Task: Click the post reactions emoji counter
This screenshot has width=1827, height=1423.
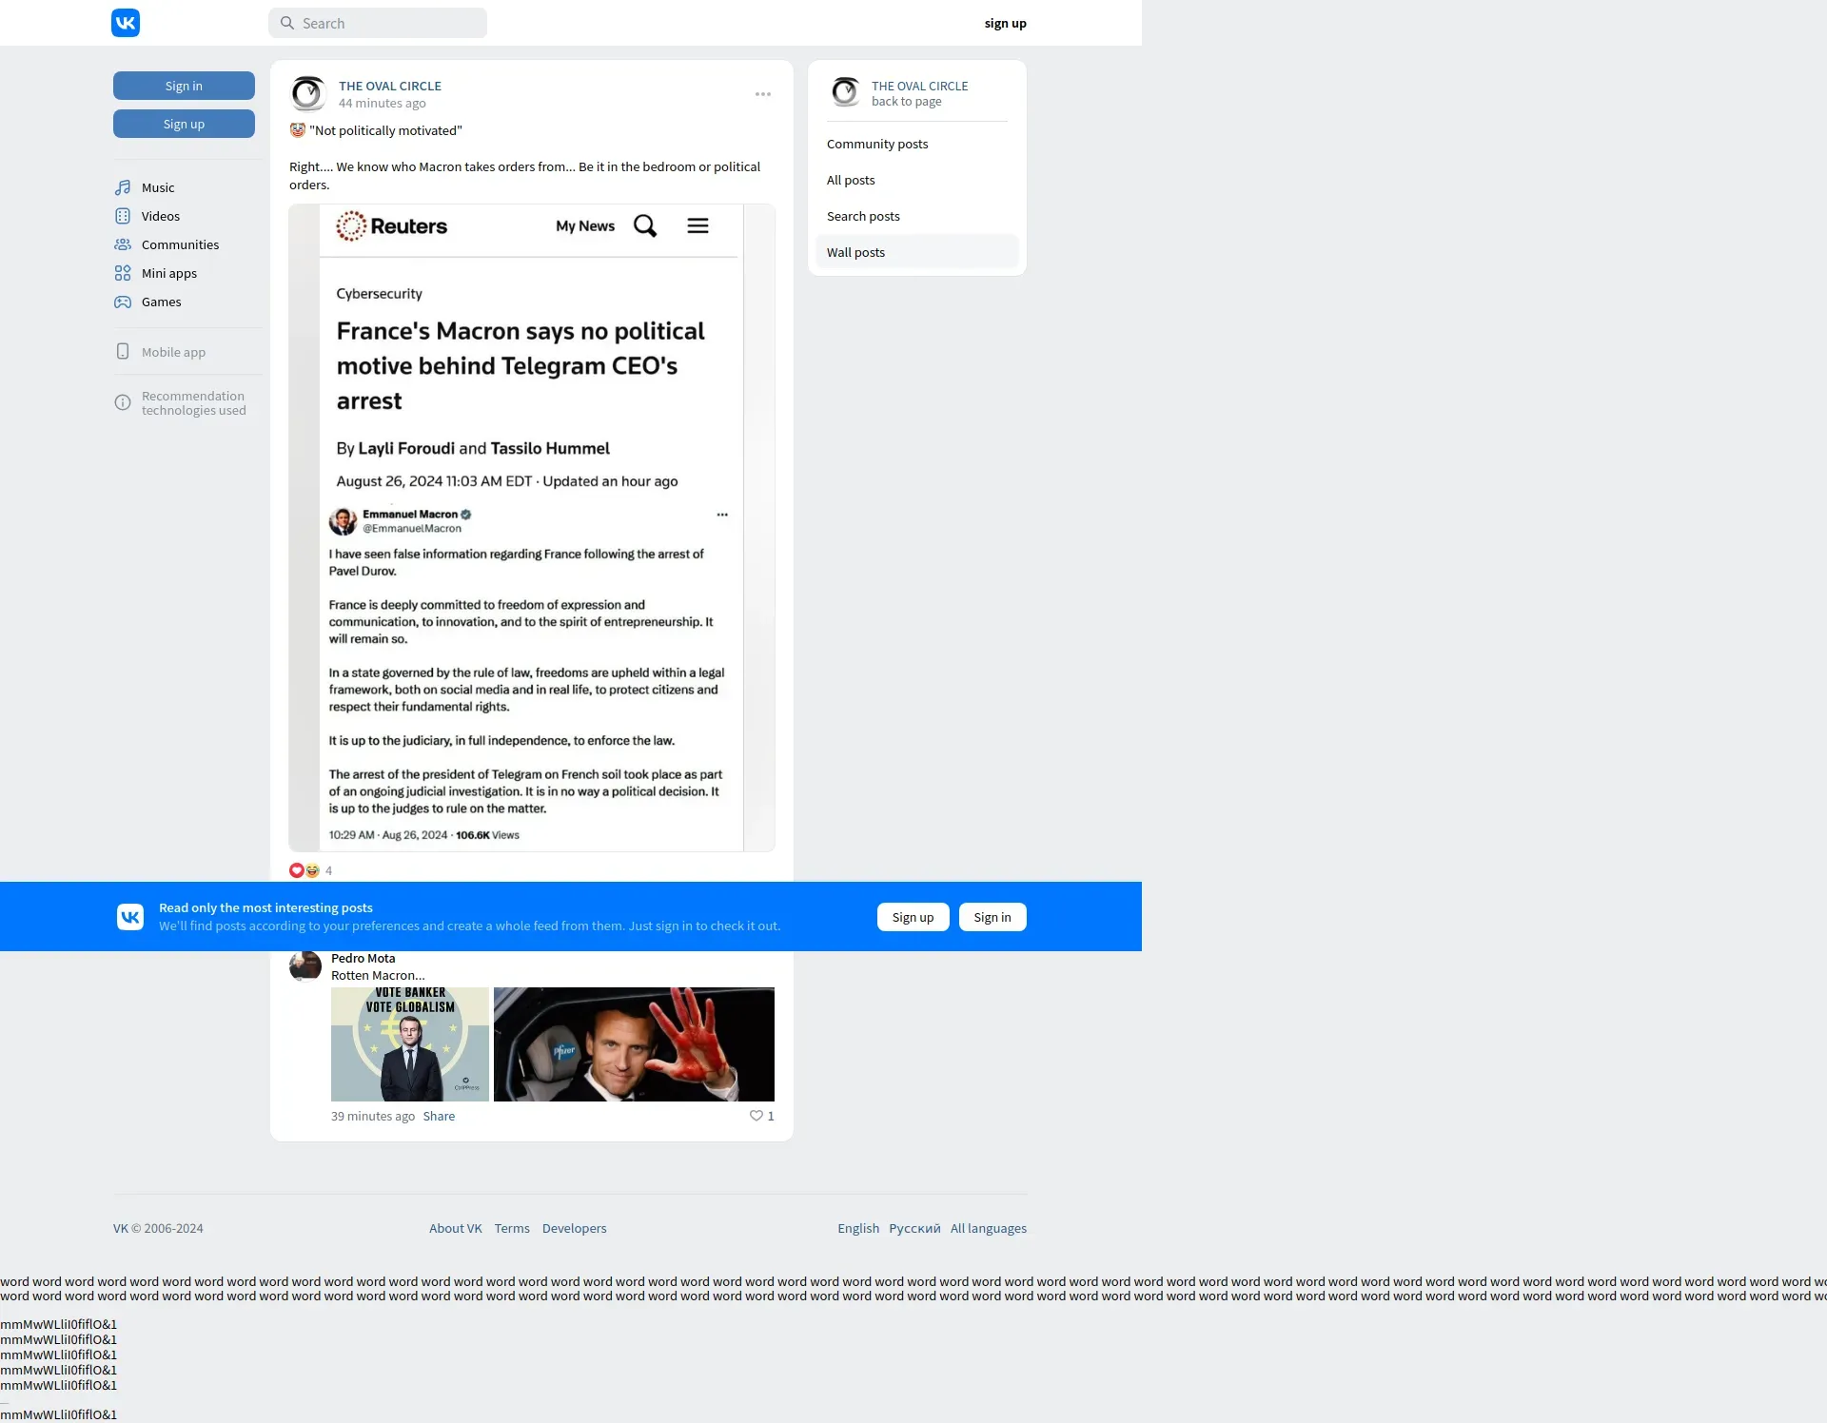Action: pos(309,870)
